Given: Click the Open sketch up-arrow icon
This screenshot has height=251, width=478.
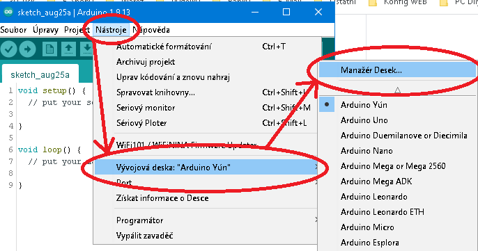Looking at the screenshot, I should [x=68, y=49].
